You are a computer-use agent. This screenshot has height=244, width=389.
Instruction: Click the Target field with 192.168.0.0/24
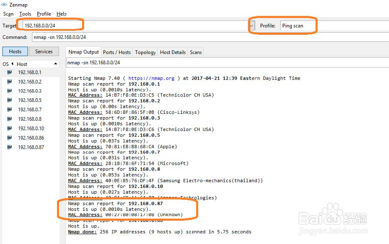click(136, 25)
